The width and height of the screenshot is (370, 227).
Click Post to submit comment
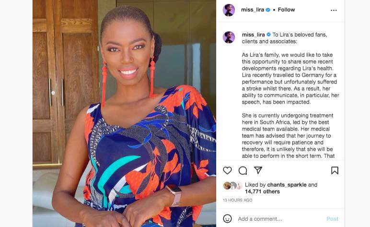coord(332,219)
